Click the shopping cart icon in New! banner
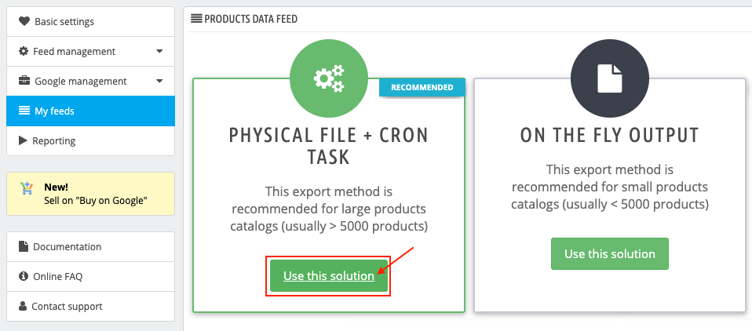752x331 pixels. pos(27,188)
